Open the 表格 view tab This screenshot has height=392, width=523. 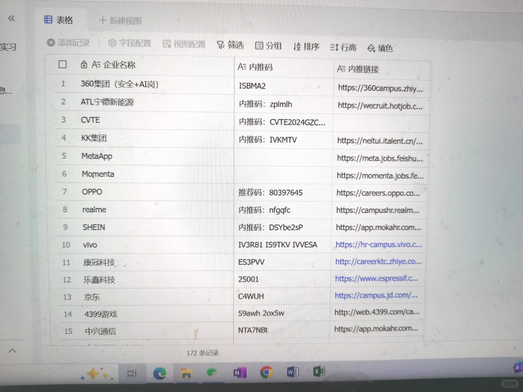coord(58,20)
